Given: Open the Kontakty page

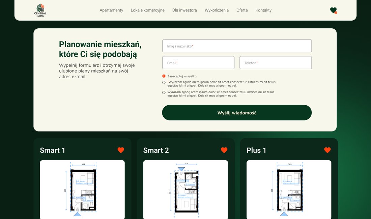Looking at the screenshot, I should click(x=263, y=10).
